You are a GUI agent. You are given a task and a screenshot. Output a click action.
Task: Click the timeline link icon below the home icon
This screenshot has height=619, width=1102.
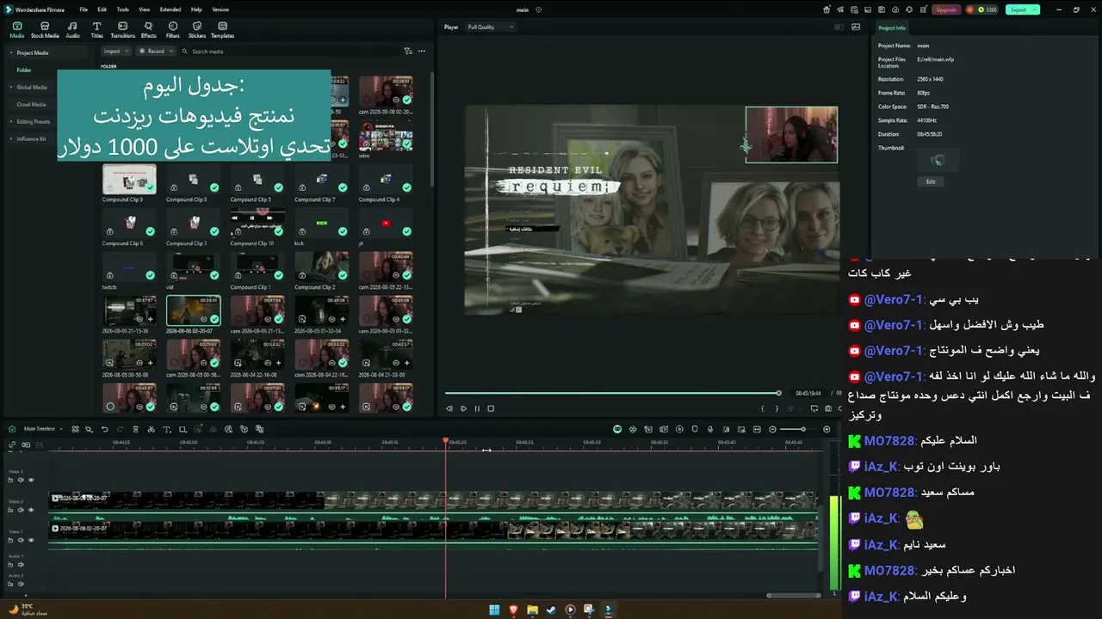tap(12, 445)
